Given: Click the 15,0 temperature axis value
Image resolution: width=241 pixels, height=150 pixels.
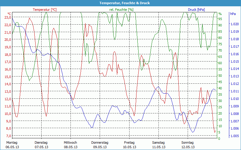Looking at the screenshot, I should [x=8, y=76].
